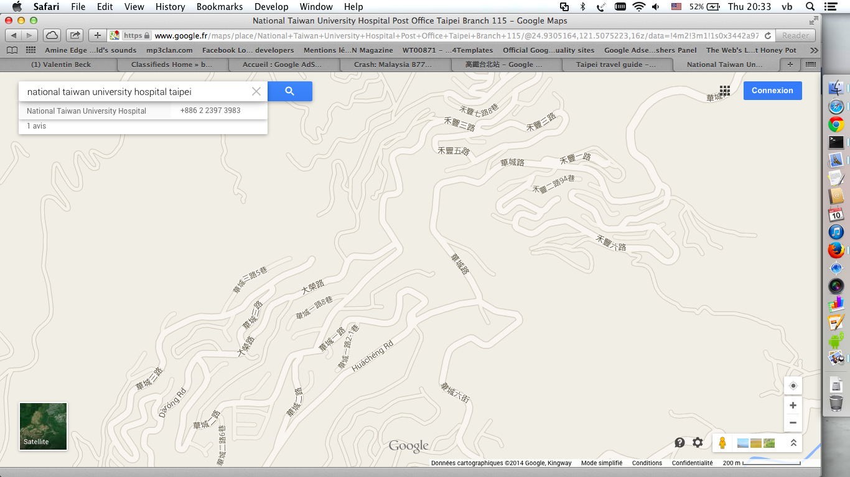
Task: Open the map settings gear
Action: (x=698, y=442)
